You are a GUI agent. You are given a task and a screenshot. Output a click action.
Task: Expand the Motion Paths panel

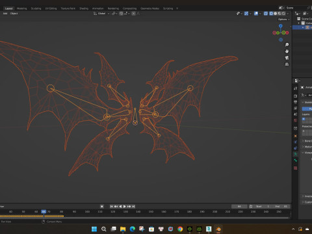coord(307,147)
